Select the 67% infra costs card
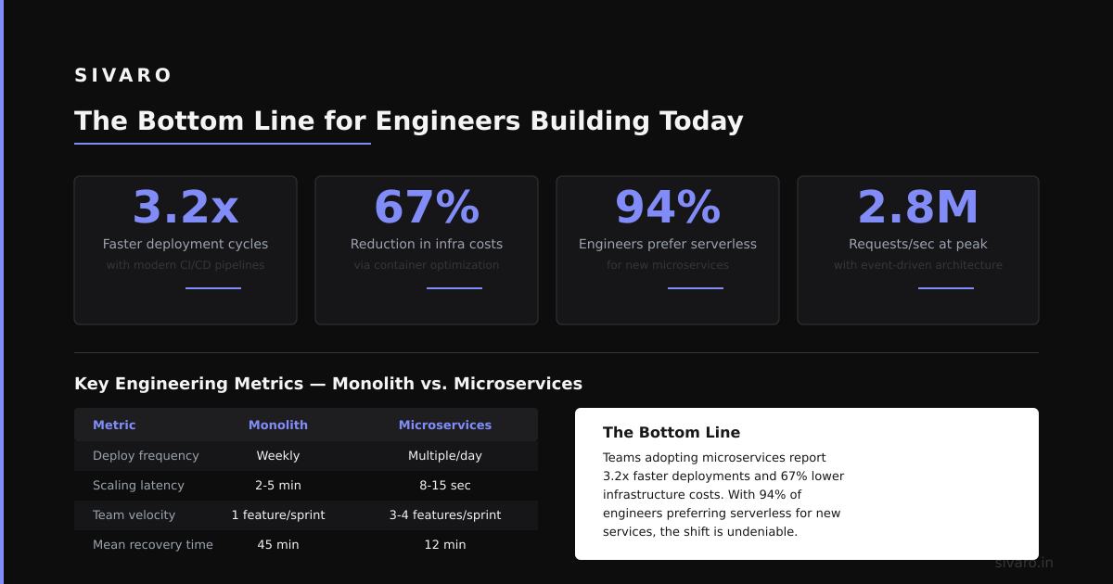Image resolution: width=1113 pixels, height=584 pixels. click(427, 250)
